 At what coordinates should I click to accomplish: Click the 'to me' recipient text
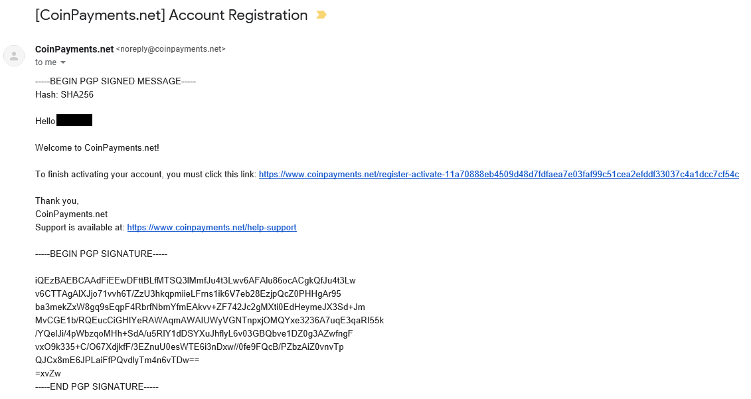tap(46, 62)
